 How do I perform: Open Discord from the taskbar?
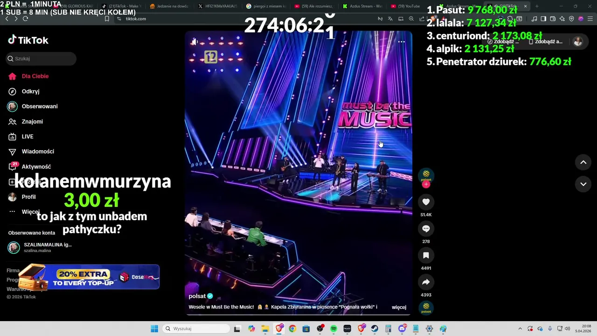[402, 329]
